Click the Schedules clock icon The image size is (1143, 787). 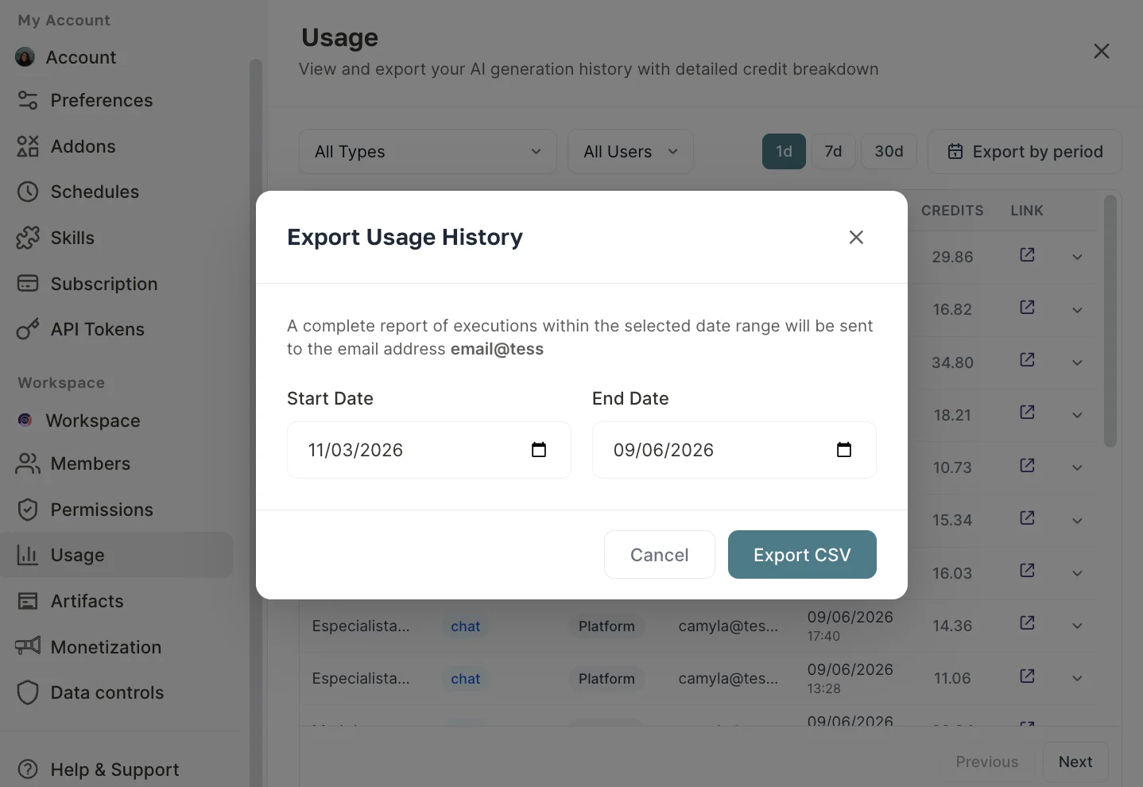pyautogui.click(x=28, y=192)
